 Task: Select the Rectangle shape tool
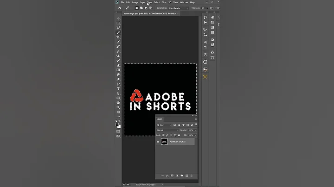coord(118,98)
